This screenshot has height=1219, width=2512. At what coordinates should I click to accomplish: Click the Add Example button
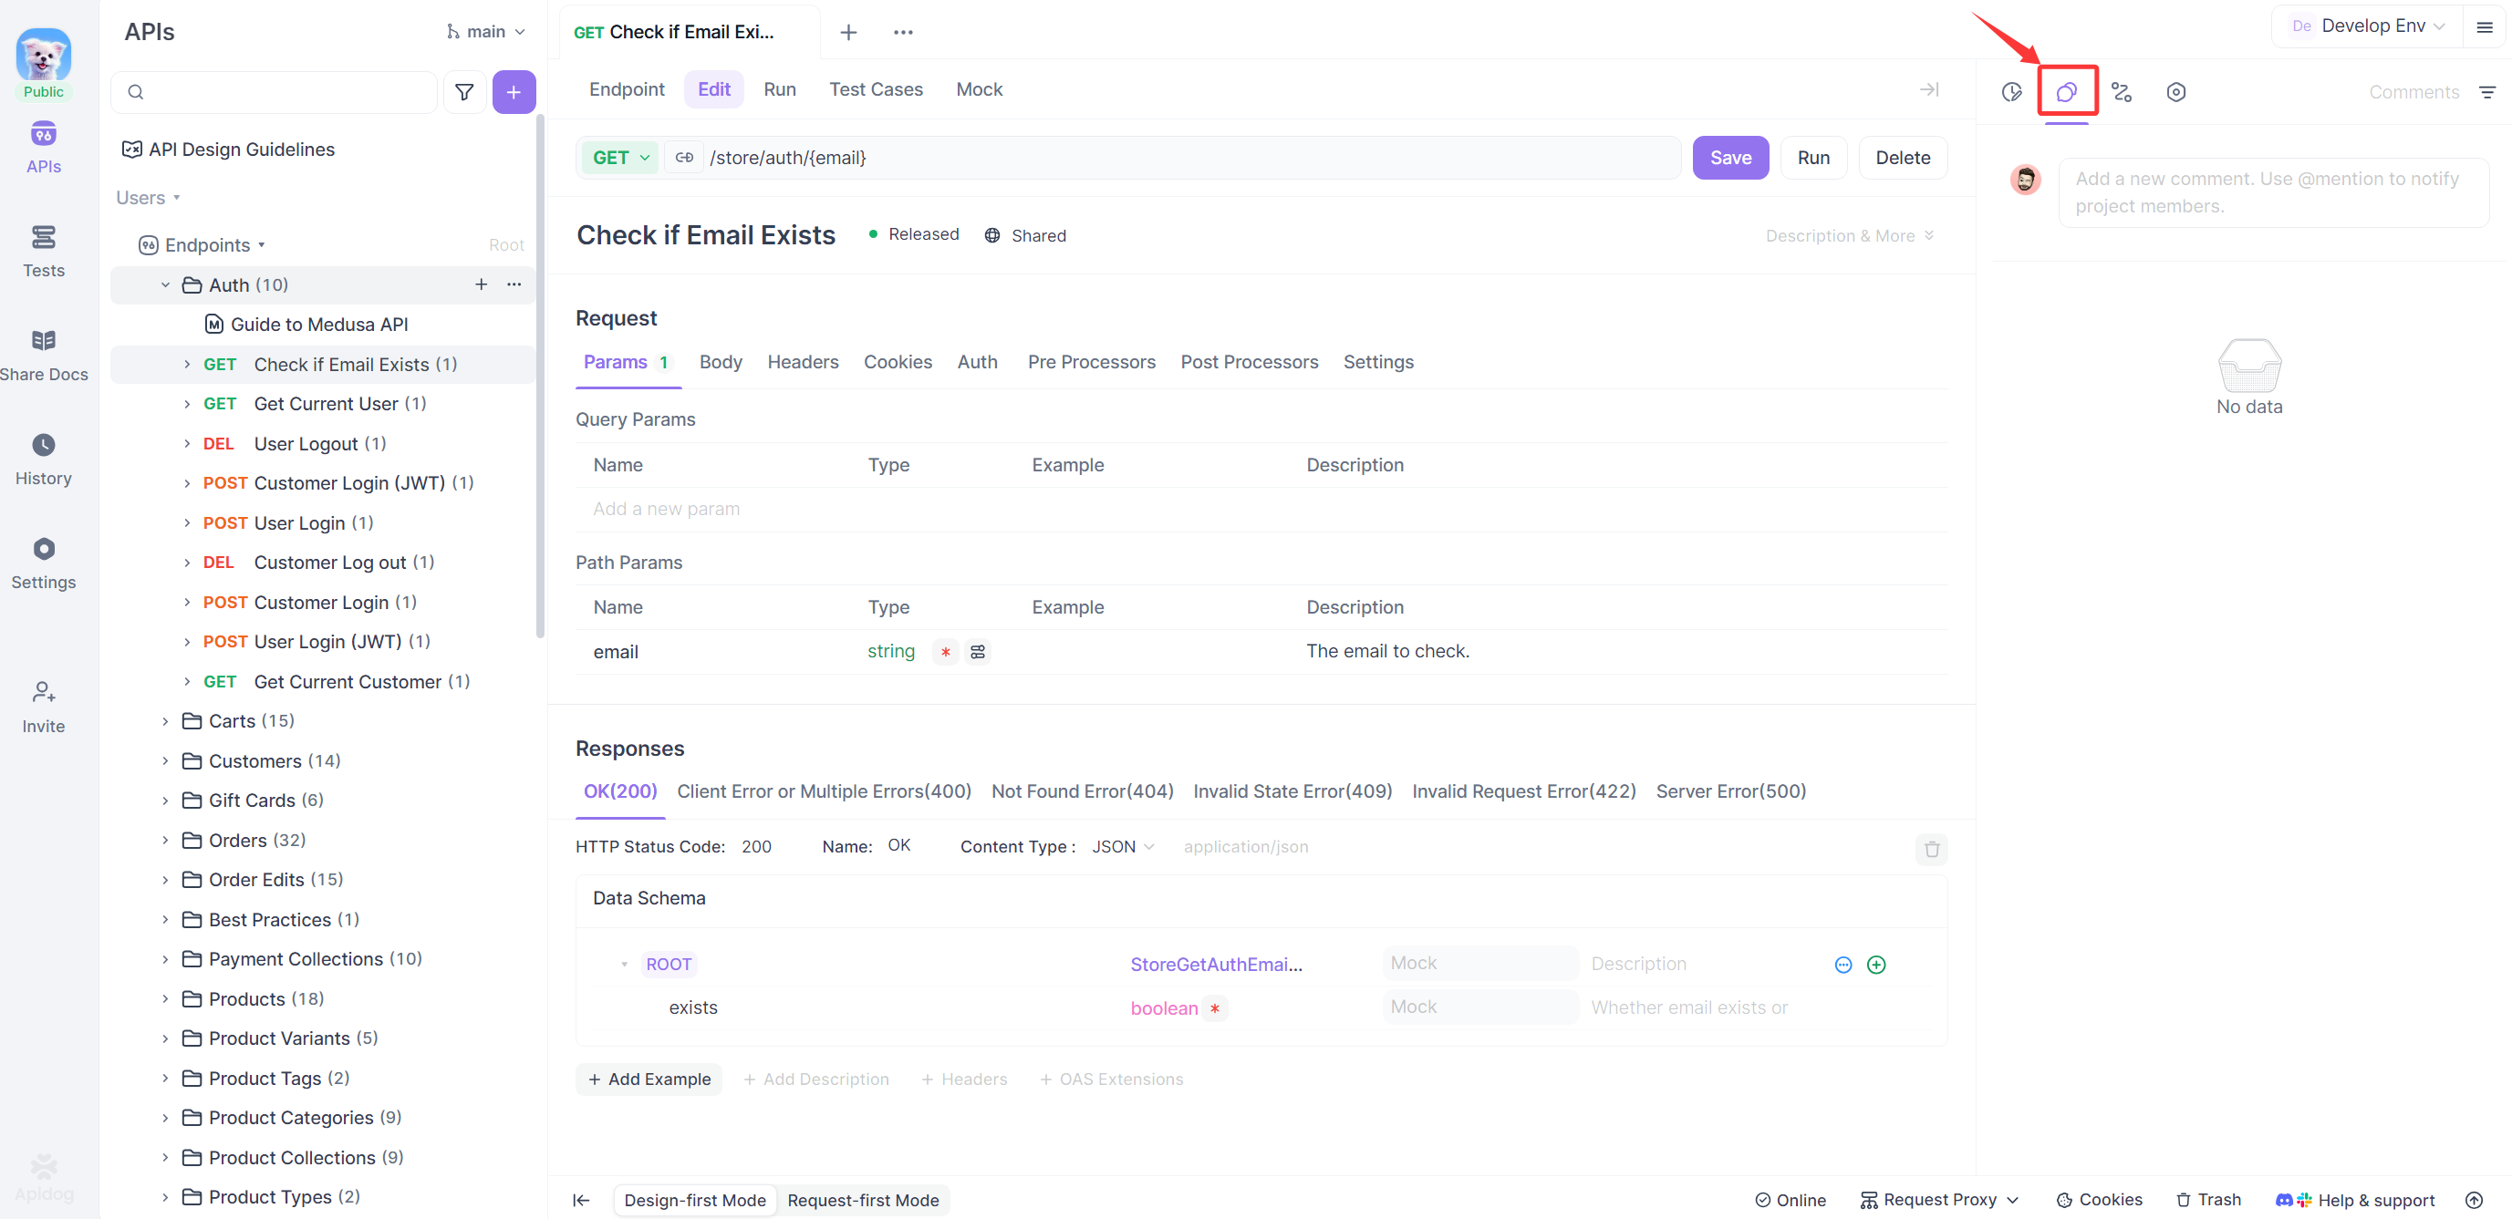pos(649,1079)
